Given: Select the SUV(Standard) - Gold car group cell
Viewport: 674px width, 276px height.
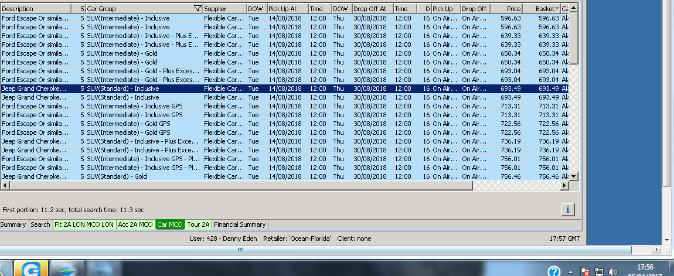Looking at the screenshot, I should (x=144, y=176).
